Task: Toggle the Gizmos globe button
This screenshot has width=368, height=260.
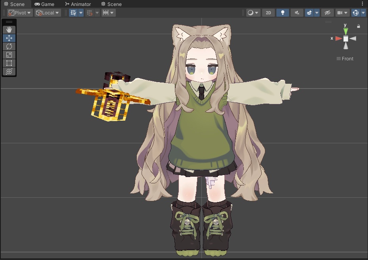Action: tap(356, 13)
